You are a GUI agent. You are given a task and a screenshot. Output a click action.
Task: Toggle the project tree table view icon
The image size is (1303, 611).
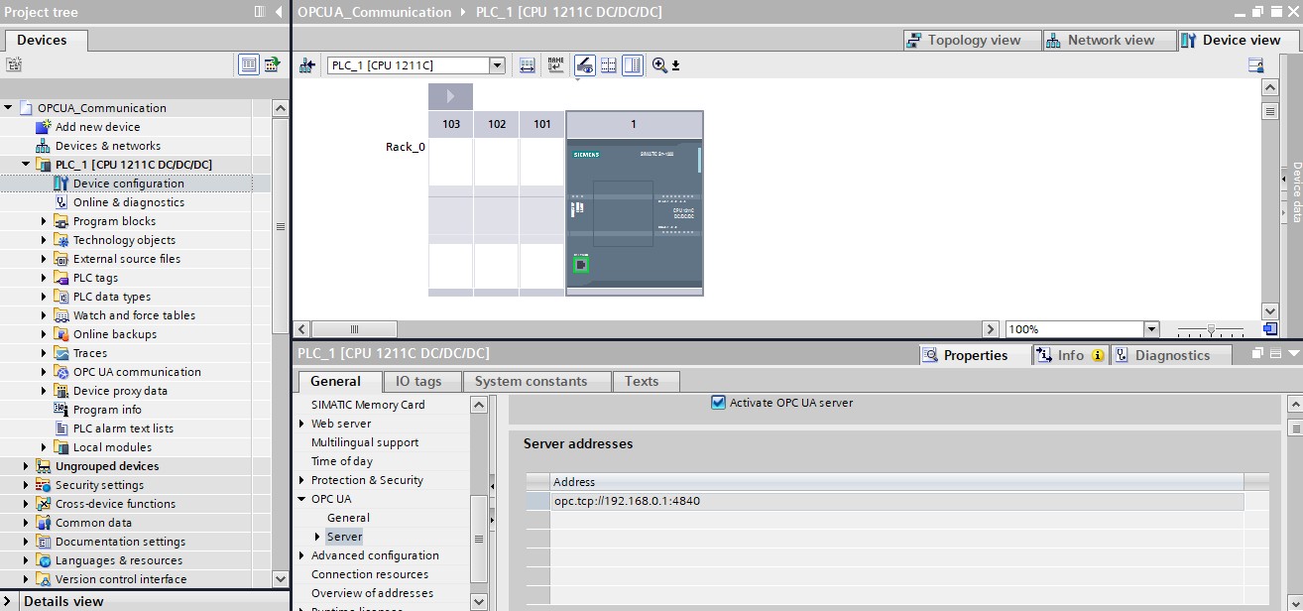pyautogui.click(x=249, y=64)
